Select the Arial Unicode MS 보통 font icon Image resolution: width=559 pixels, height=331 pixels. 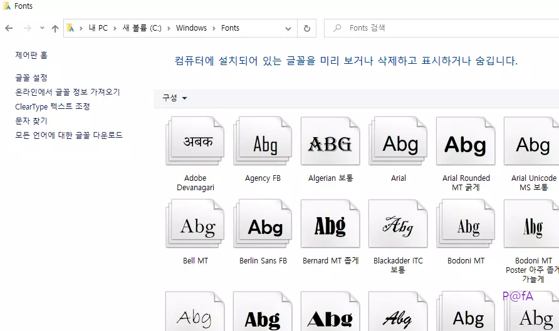click(532, 141)
